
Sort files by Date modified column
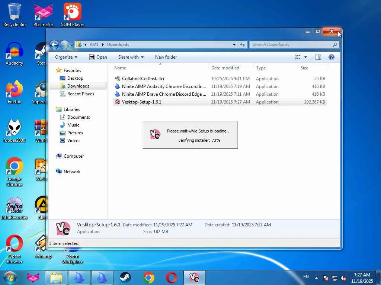[x=231, y=68]
